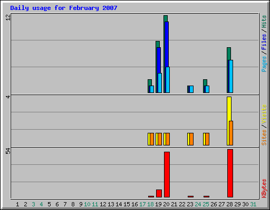Click day label 23 on x-axis
Screen dimensions: 270x210
pyautogui.click(x=190, y=204)
